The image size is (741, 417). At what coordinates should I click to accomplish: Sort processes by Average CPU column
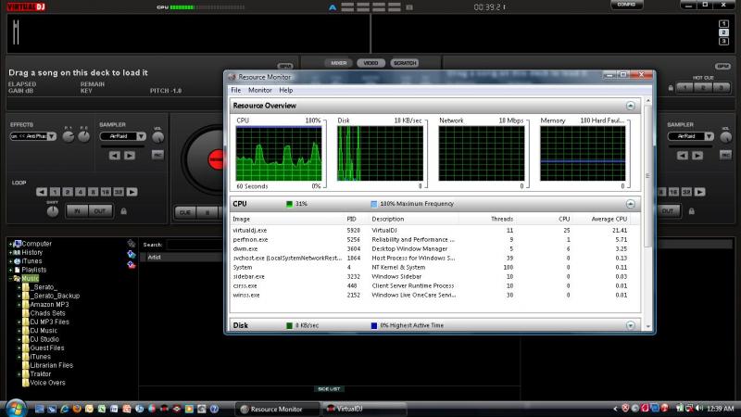pyautogui.click(x=609, y=220)
